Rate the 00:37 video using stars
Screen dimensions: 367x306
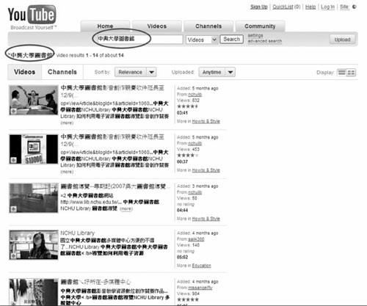[187, 156]
